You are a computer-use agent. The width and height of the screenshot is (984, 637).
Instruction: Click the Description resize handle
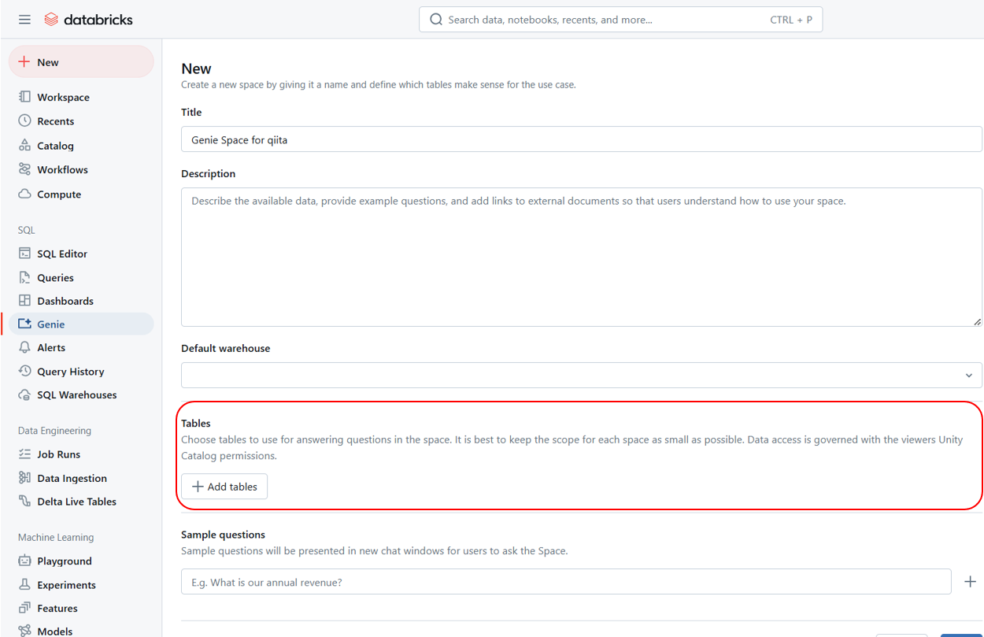tap(976, 320)
